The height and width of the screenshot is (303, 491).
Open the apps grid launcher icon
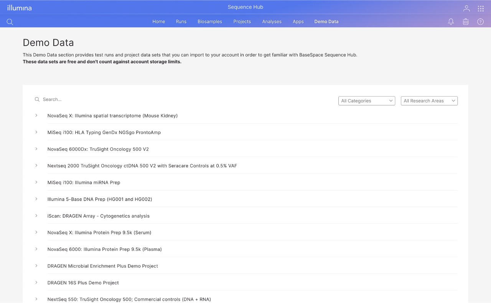(481, 8)
